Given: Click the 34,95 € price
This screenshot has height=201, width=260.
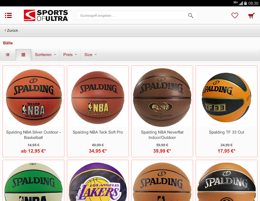Looking at the screenshot, I should (98, 151).
